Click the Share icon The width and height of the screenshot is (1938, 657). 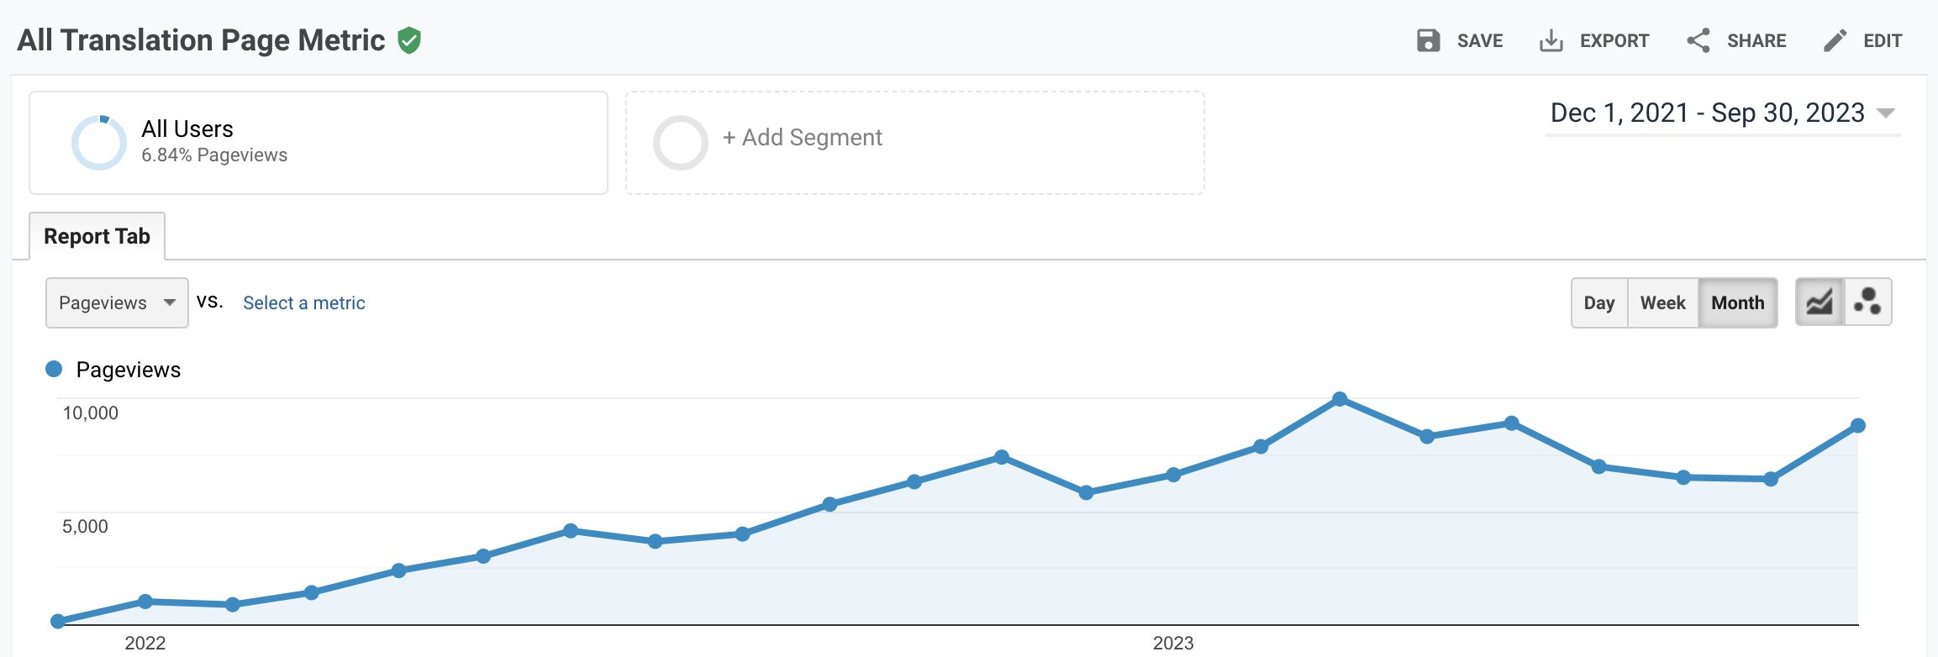(1698, 40)
